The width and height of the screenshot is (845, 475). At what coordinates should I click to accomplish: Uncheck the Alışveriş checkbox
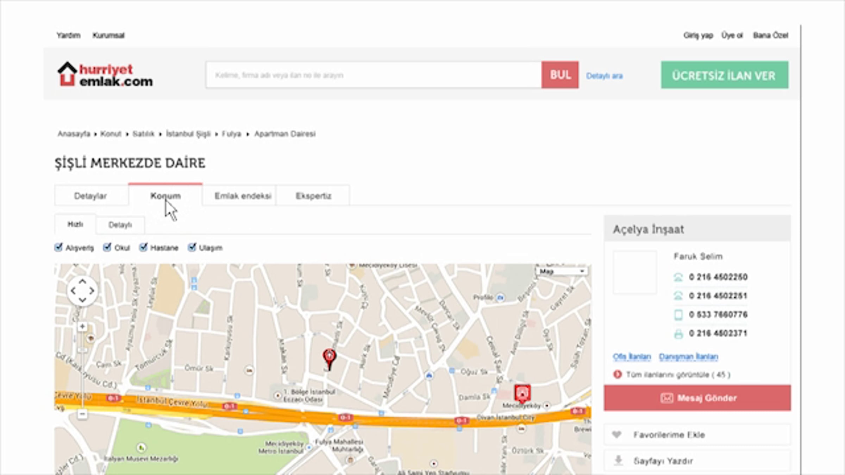click(x=58, y=247)
